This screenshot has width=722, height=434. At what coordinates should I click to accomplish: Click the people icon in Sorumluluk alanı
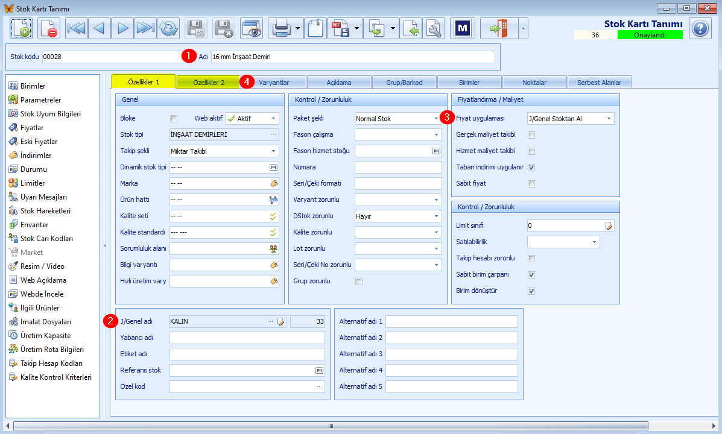coord(273,248)
